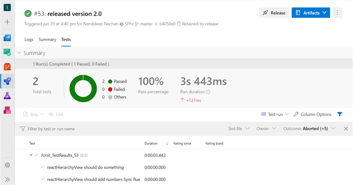Click the Release button
This screenshot has height=185, width=353.
274,13
